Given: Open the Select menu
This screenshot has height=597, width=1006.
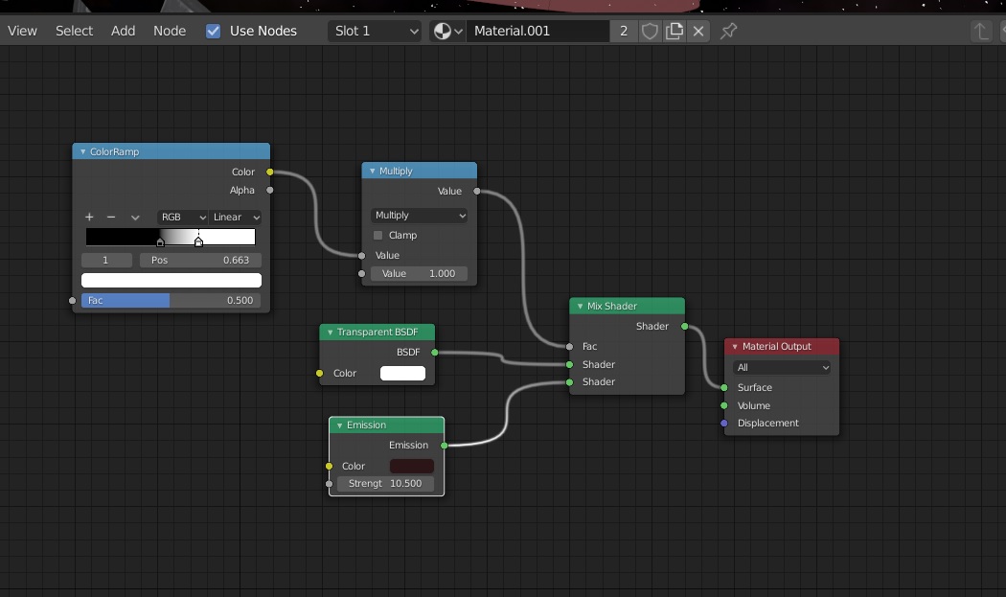Looking at the screenshot, I should click(x=74, y=31).
